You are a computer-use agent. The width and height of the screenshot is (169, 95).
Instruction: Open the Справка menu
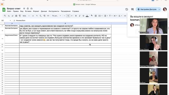[76, 11]
